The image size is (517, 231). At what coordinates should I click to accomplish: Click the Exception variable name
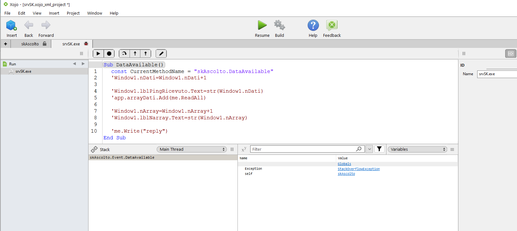(x=253, y=169)
